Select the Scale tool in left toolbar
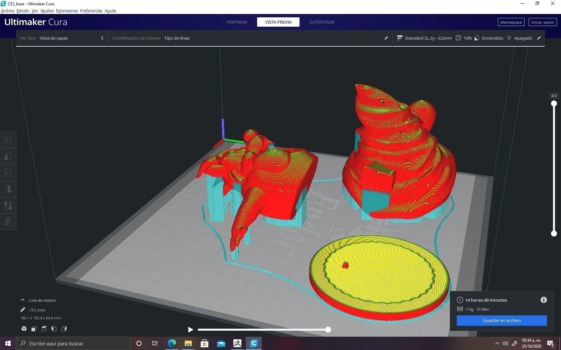The width and height of the screenshot is (561, 350). click(x=8, y=156)
